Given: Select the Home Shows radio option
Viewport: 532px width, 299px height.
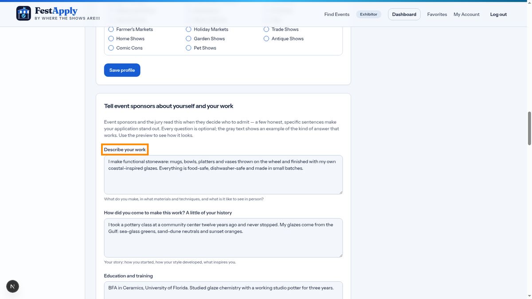Looking at the screenshot, I should coord(111,39).
